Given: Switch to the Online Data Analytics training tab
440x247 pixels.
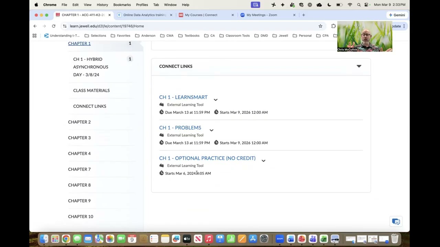Looking at the screenshot, I should (x=144, y=15).
